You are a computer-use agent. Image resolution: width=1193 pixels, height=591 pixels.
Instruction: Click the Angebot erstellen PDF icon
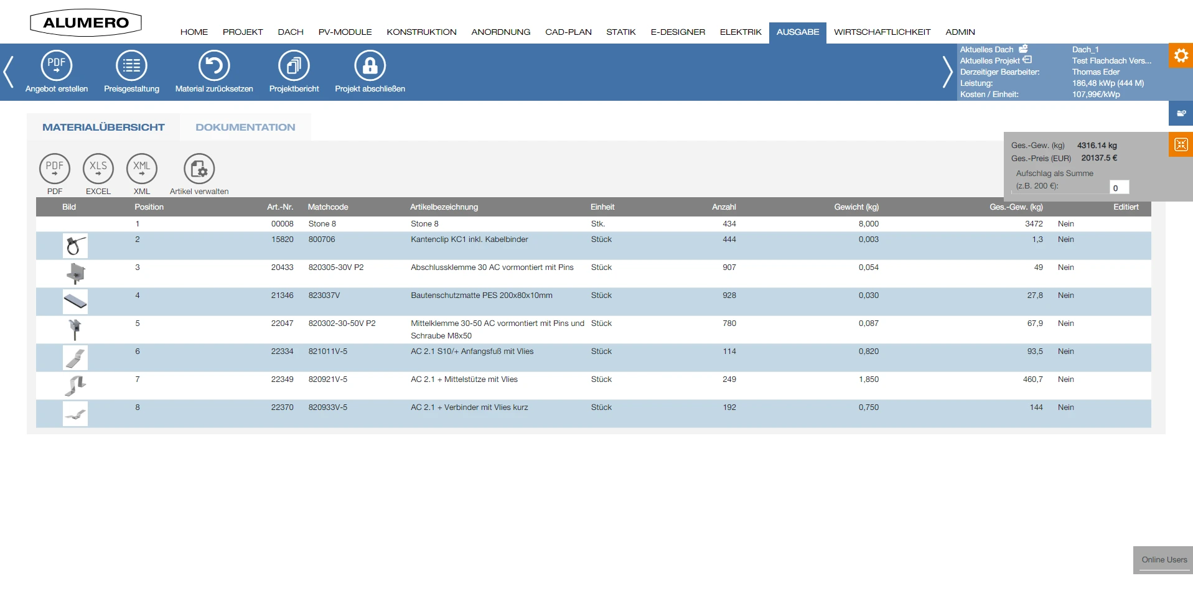click(57, 65)
